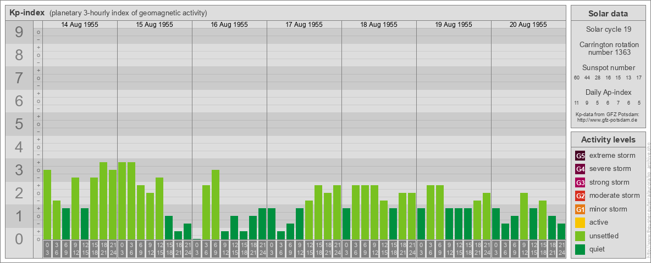
Task: Click 18 Aug 3-6 hour bar
Action: coord(356,213)
